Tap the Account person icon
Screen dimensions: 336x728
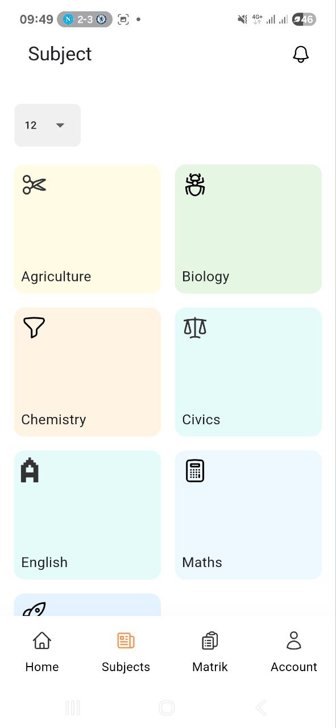294,640
